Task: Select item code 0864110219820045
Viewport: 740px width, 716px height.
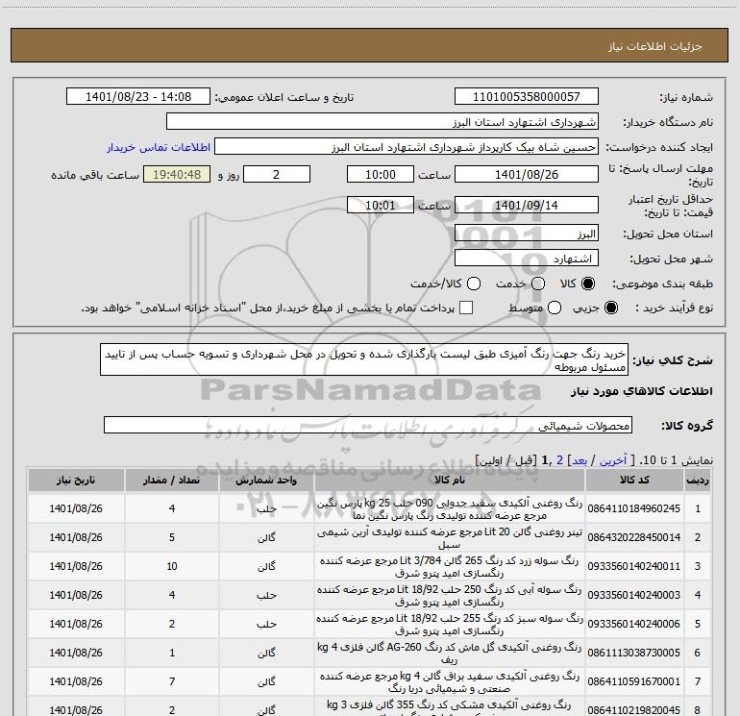Action: tap(634, 709)
